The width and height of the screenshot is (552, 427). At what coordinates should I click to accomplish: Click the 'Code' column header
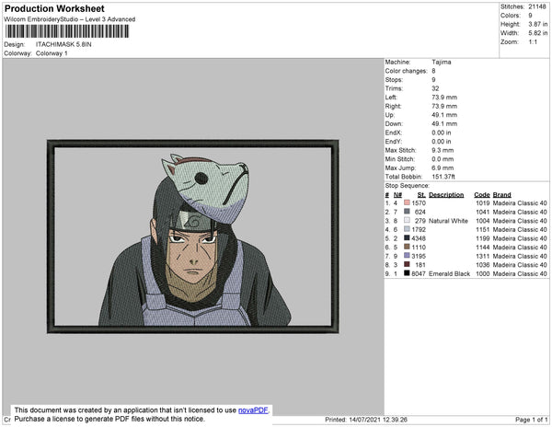pos(482,195)
